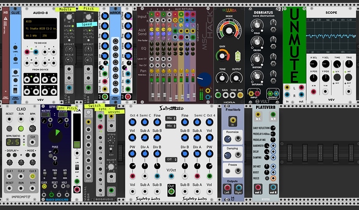The image size is (359, 210).
Task: Toggle the green RUN button on CLKD
Action: point(21,128)
